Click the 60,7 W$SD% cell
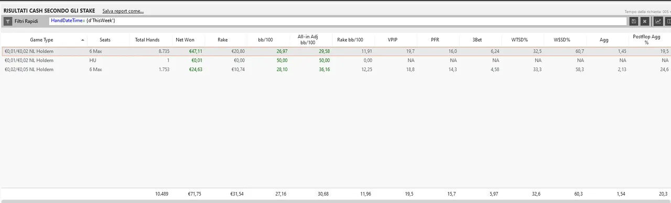The image size is (671, 203). click(579, 51)
